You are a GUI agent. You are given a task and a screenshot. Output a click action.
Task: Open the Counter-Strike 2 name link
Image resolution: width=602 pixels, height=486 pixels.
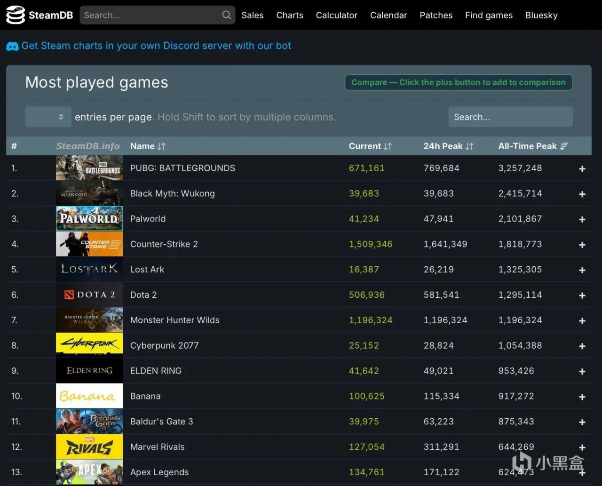(164, 244)
